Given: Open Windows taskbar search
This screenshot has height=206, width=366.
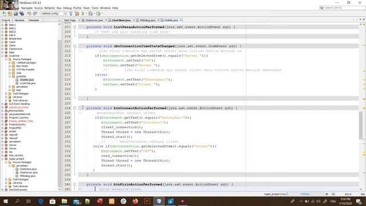Looking at the screenshot, I should point(17,201).
